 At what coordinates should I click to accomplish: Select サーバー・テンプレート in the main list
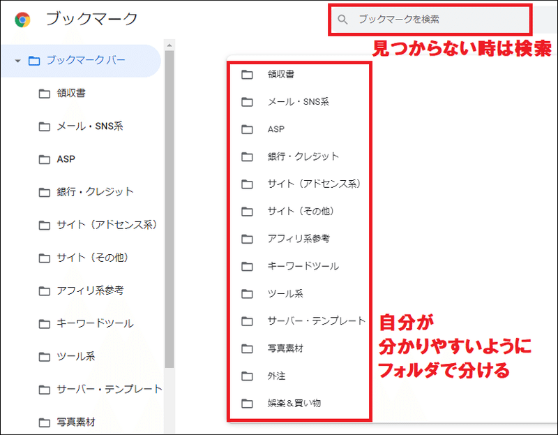click(x=317, y=321)
